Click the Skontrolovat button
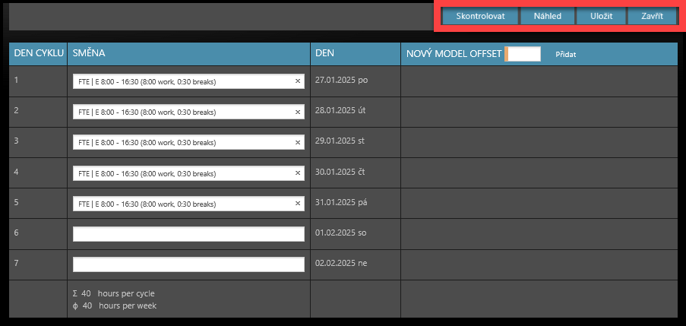 pyautogui.click(x=479, y=16)
